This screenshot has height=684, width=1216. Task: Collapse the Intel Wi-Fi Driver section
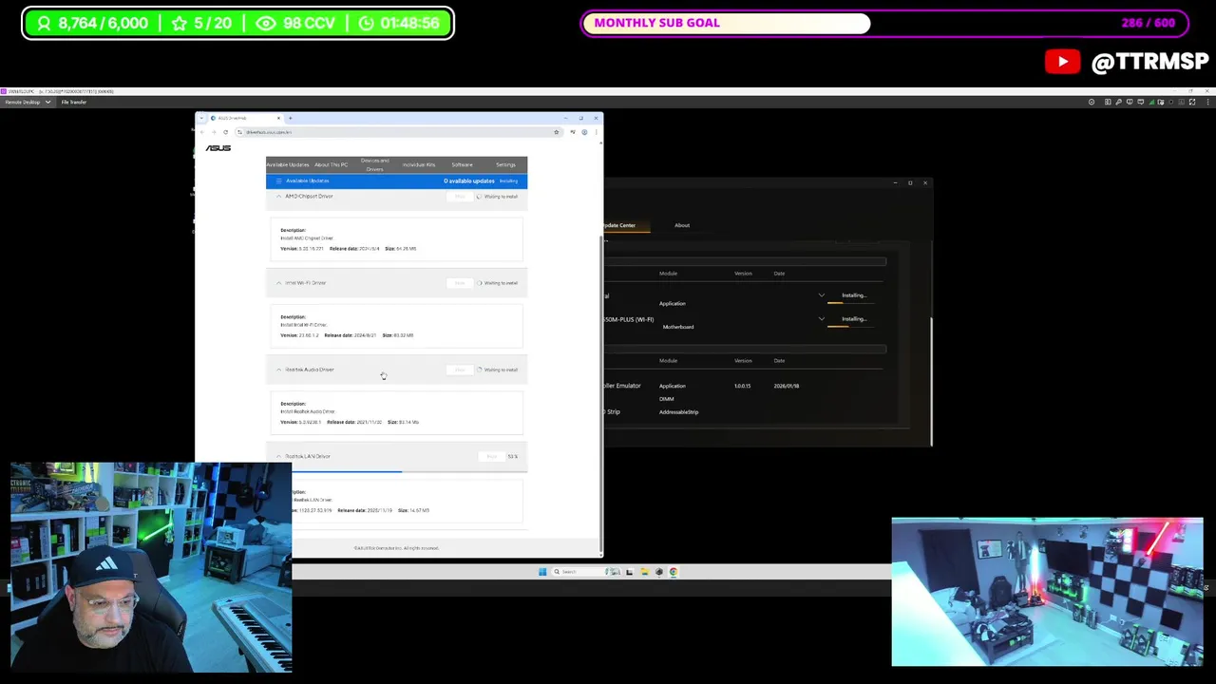point(278,282)
